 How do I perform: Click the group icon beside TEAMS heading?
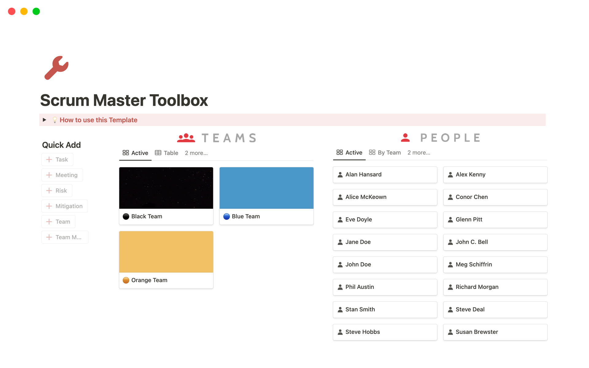coord(185,138)
